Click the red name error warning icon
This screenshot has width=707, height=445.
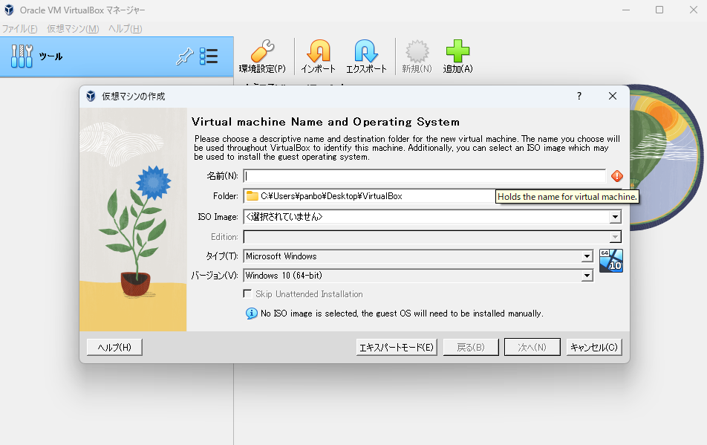coord(616,176)
